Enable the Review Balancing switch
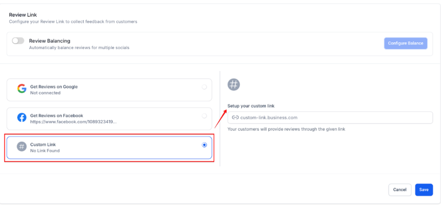 (x=18, y=41)
